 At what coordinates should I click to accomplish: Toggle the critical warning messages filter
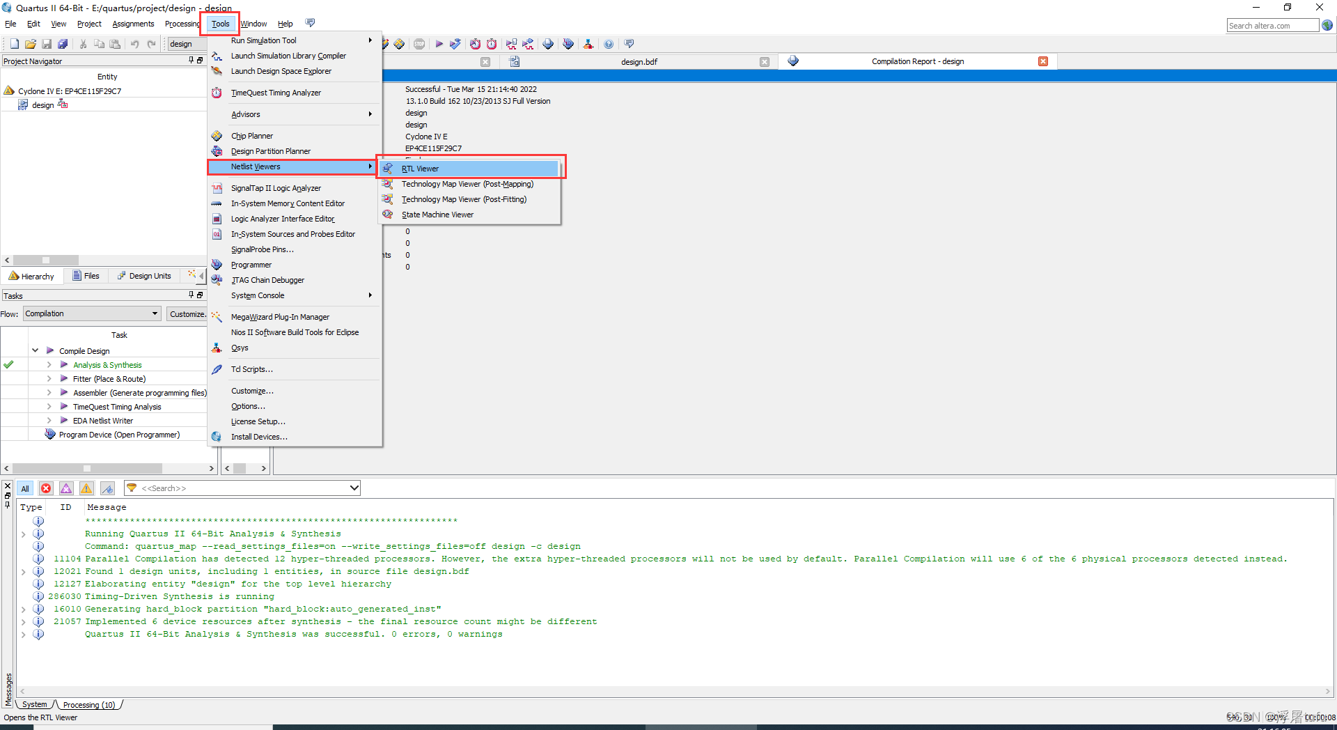coord(66,488)
